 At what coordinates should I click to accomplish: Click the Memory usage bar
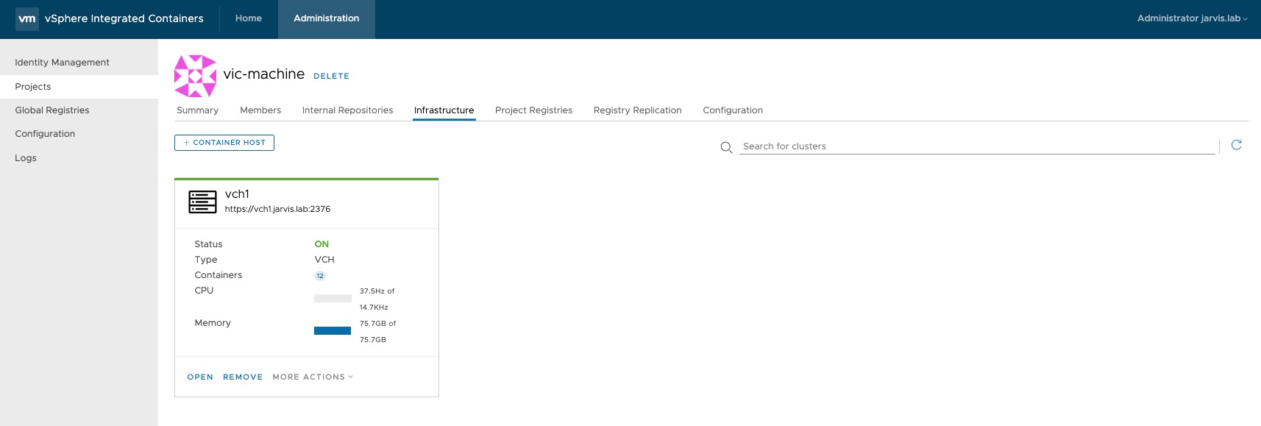point(333,331)
